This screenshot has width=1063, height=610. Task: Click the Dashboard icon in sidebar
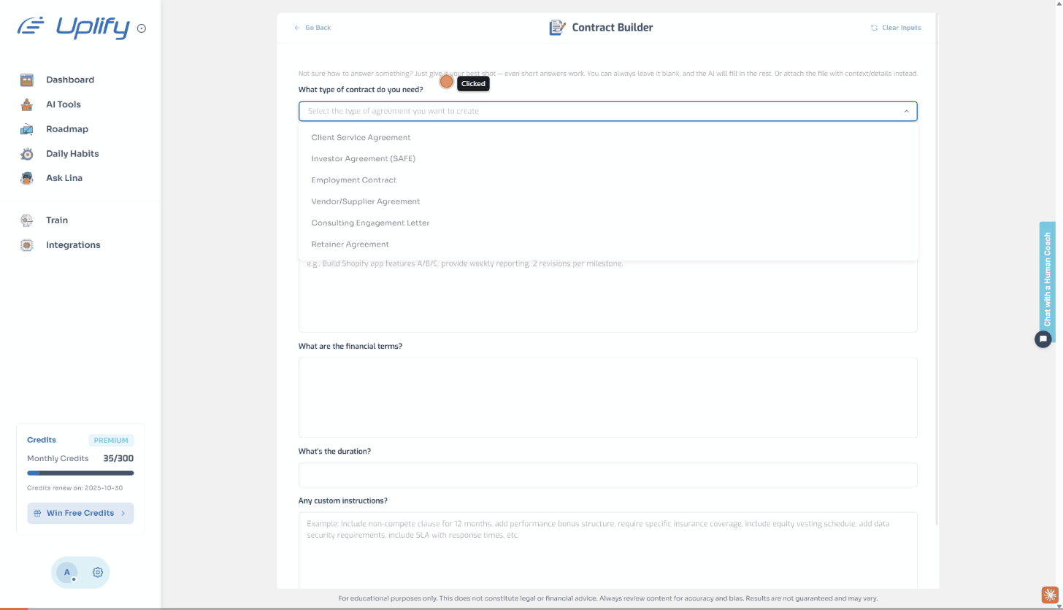tap(27, 80)
